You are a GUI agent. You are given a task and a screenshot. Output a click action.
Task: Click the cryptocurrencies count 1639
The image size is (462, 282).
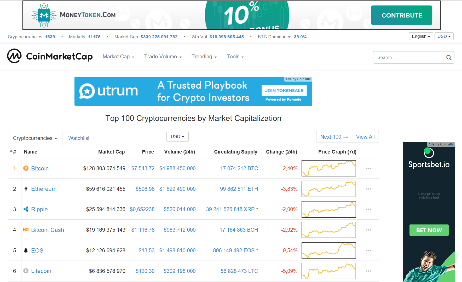pyautogui.click(x=50, y=37)
